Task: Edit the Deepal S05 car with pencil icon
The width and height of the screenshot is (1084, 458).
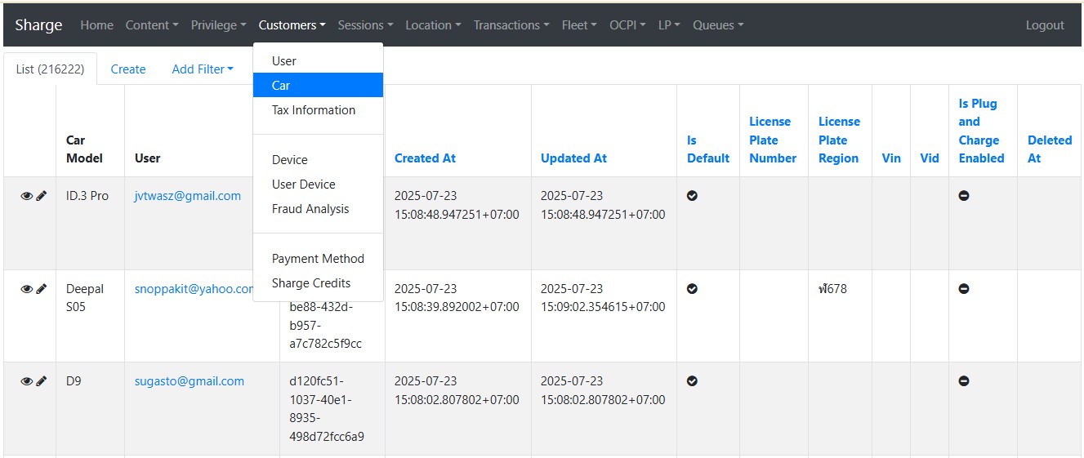Action: click(42, 289)
